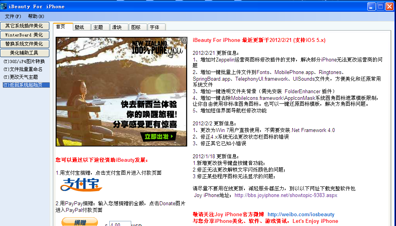Click the 修正其它已知小错误 line

pos(219,143)
